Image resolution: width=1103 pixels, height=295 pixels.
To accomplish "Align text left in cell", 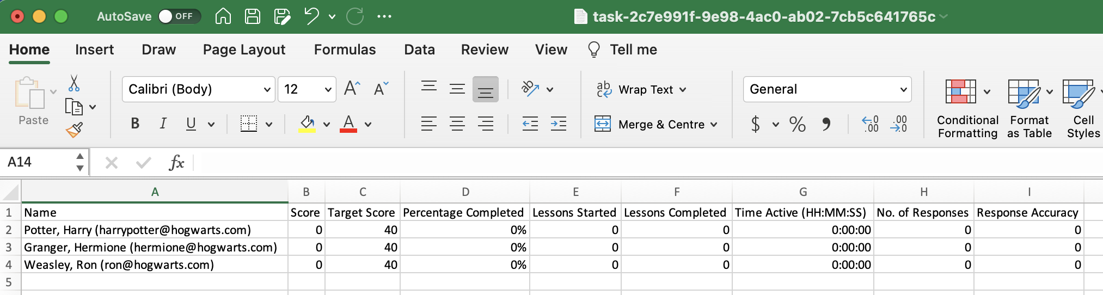I will click(x=429, y=124).
